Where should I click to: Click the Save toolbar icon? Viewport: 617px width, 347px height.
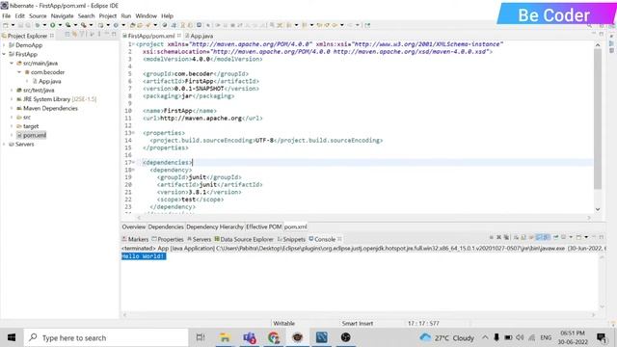(x=20, y=25)
